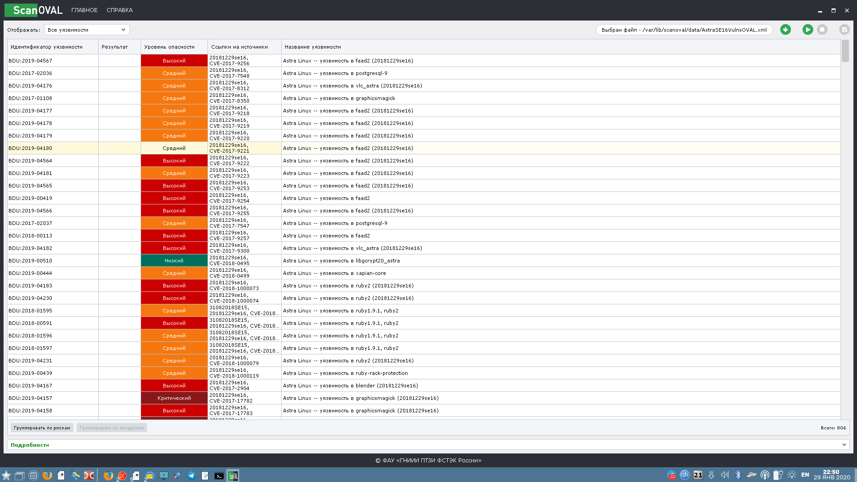Select row BDU:2018-00113
The height and width of the screenshot is (482, 857).
424,236
